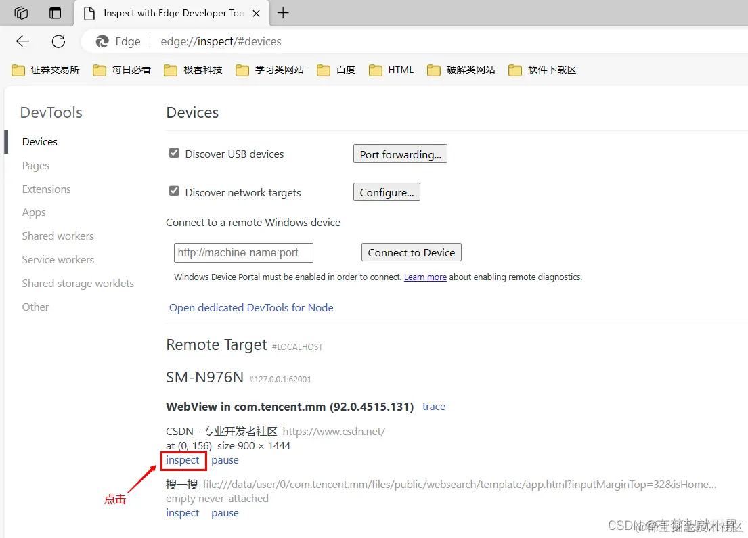The width and height of the screenshot is (748, 538).
Task: Open the 软件下载区 bookmark folder
Action: 542,70
